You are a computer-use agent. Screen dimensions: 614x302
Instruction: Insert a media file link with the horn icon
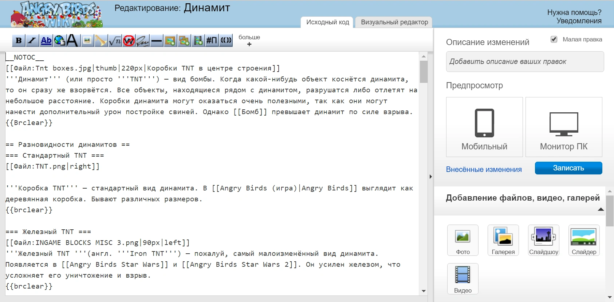pos(101,40)
